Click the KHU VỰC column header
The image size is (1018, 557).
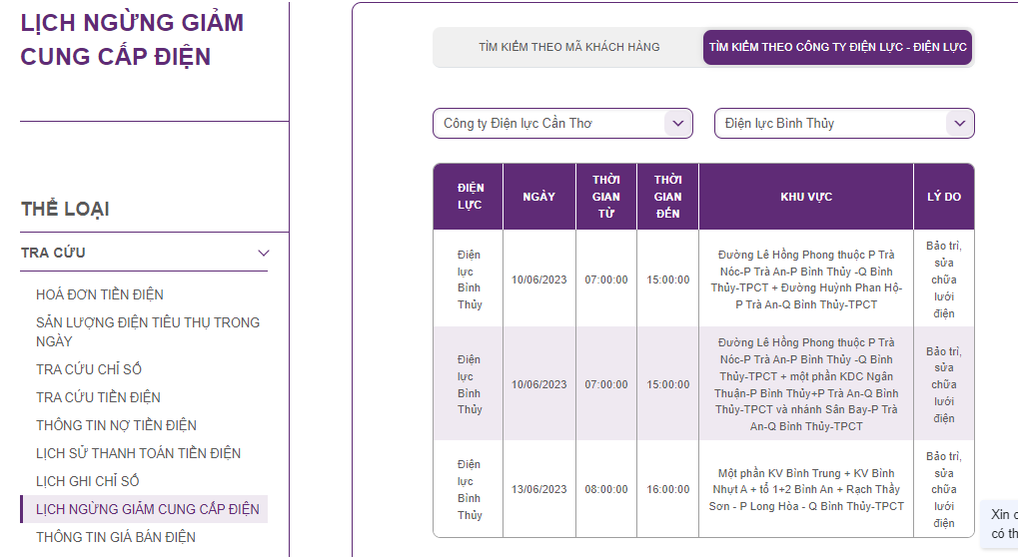805,197
